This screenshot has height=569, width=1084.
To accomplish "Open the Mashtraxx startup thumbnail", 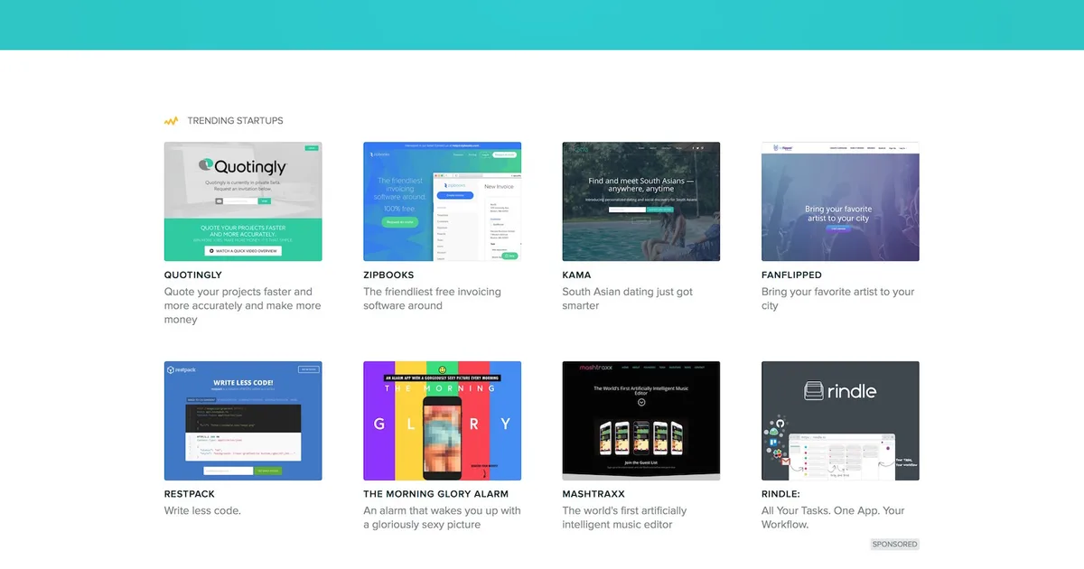I will (x=641, y=421).
